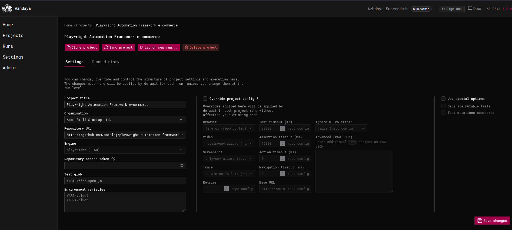This screenshot has height=230, width=512.
Task: Focus the Project title input field
Action: (125, 104)
